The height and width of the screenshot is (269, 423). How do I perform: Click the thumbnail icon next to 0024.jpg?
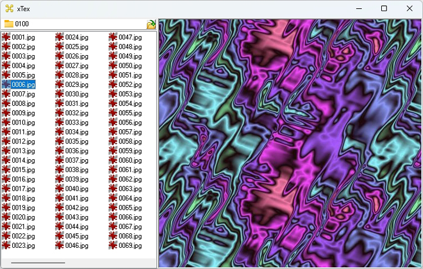(60, 37)
